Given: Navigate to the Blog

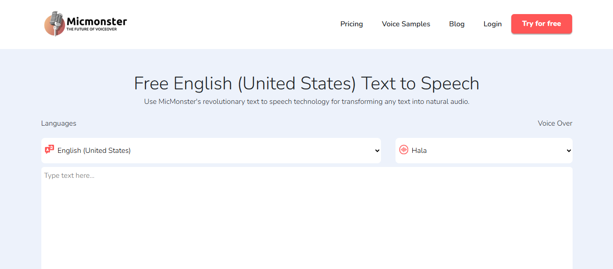Looking at the screenshot, I should pos(456,24).
